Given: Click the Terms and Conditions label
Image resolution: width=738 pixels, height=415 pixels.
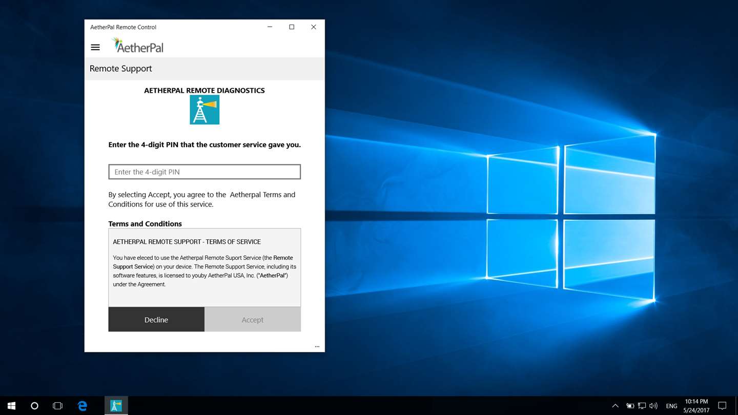Looking at the screenshot, I should coord(145,224).
